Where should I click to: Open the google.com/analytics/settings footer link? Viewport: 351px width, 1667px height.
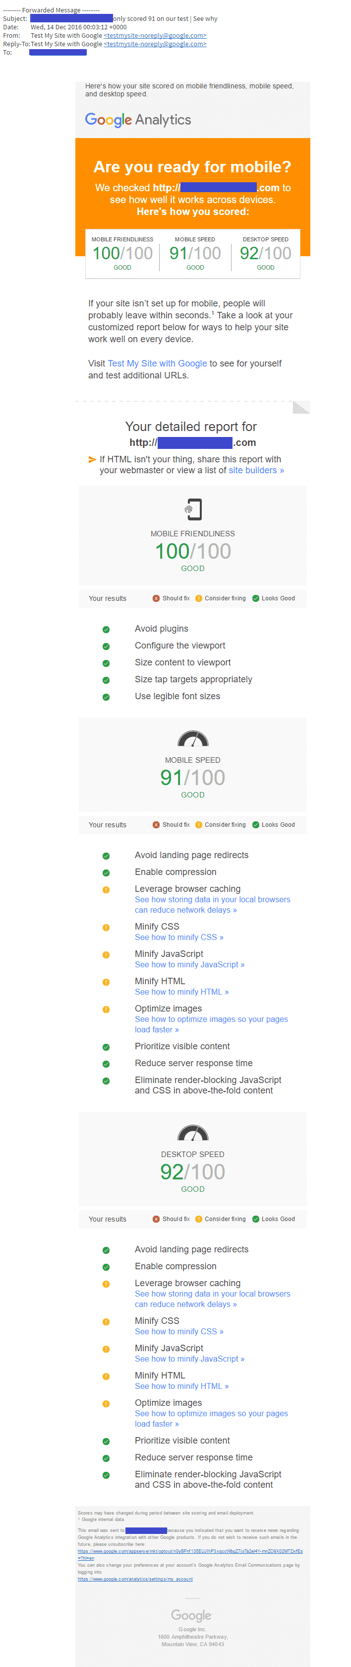tap(135, 1578)
